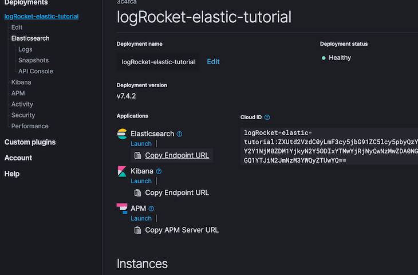Copy the Kibana Endpoint URL
Screen dimensions: 418x275
tap(177, 193)
